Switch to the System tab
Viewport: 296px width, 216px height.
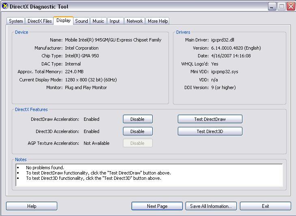(x=16, y=21)
